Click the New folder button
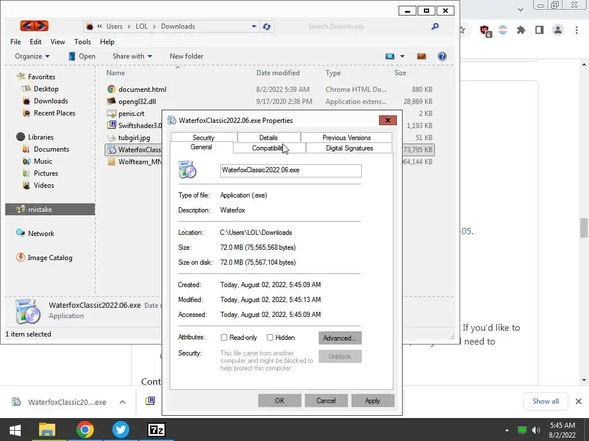Viewport: 589px width, 441px height. tap(186, 56)
